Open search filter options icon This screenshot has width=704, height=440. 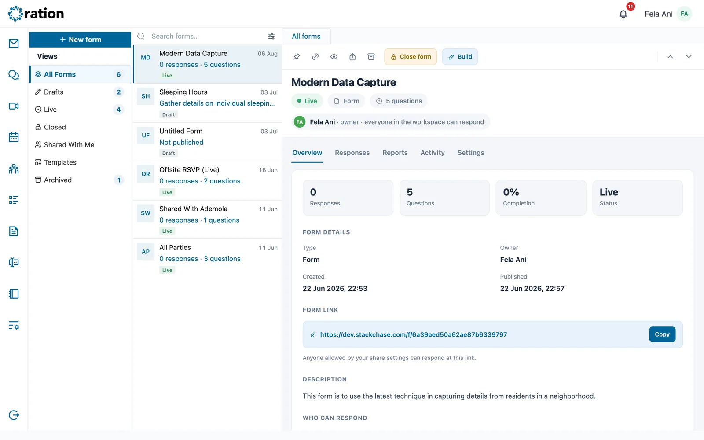(x=271, y=36)
